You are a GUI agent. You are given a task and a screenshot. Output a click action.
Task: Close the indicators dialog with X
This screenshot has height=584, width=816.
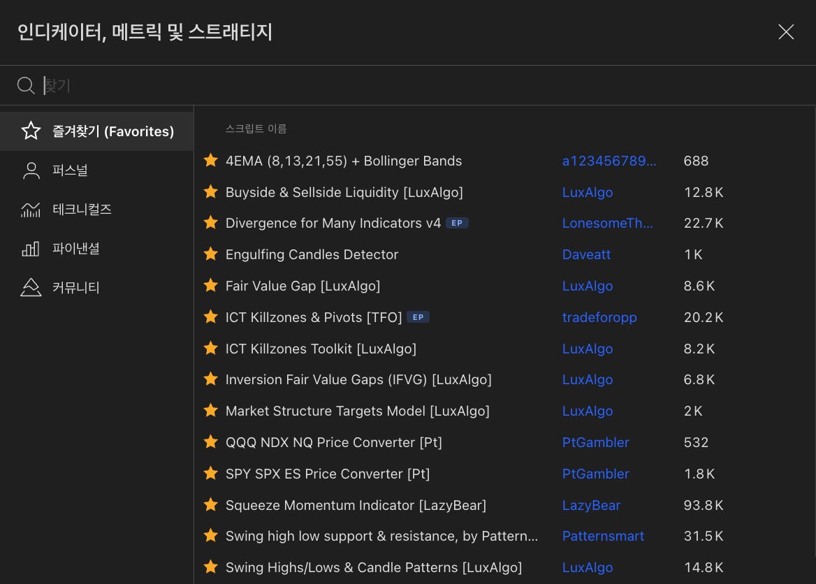pos(786,31)
